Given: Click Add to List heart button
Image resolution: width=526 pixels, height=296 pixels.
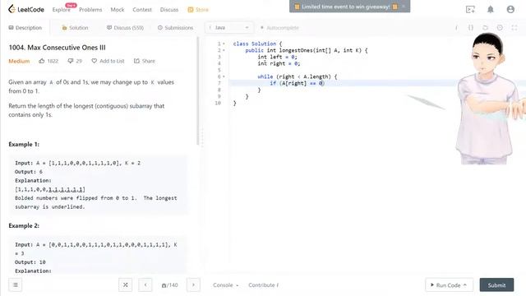Looking at the screenshot, I should (108, 61).
